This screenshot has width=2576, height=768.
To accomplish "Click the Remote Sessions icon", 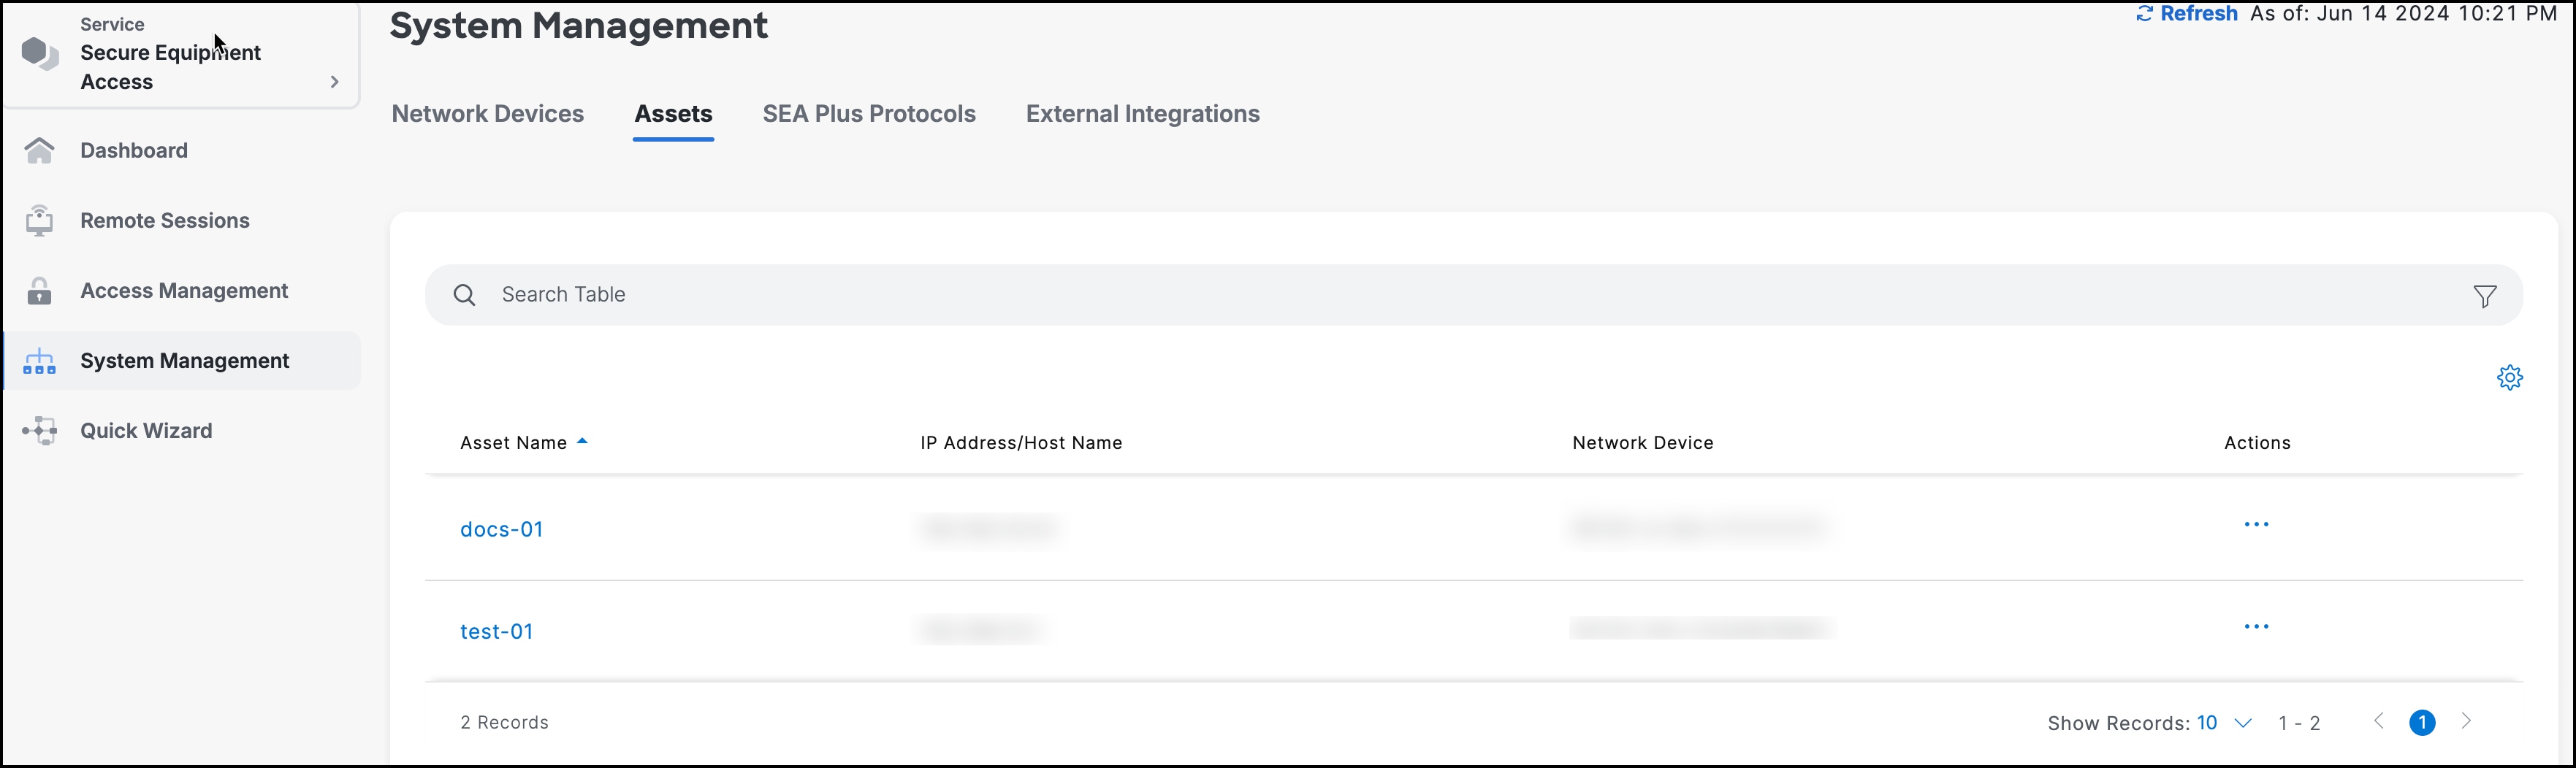I will [x=39, y=220].
